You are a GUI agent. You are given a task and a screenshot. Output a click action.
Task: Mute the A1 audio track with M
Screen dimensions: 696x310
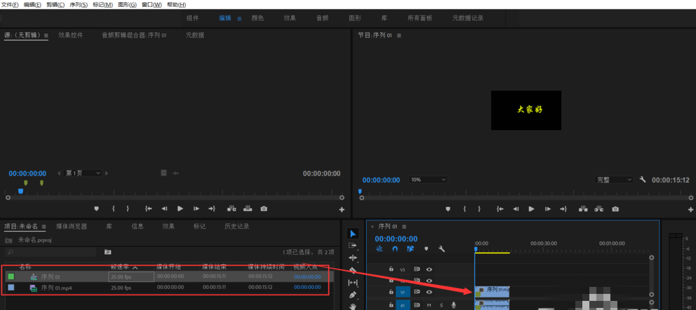tap(429, 305)
